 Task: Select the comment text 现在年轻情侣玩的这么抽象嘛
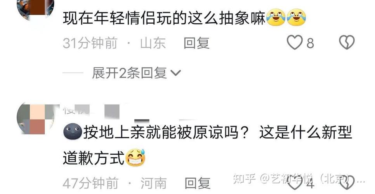click(164, 18)
